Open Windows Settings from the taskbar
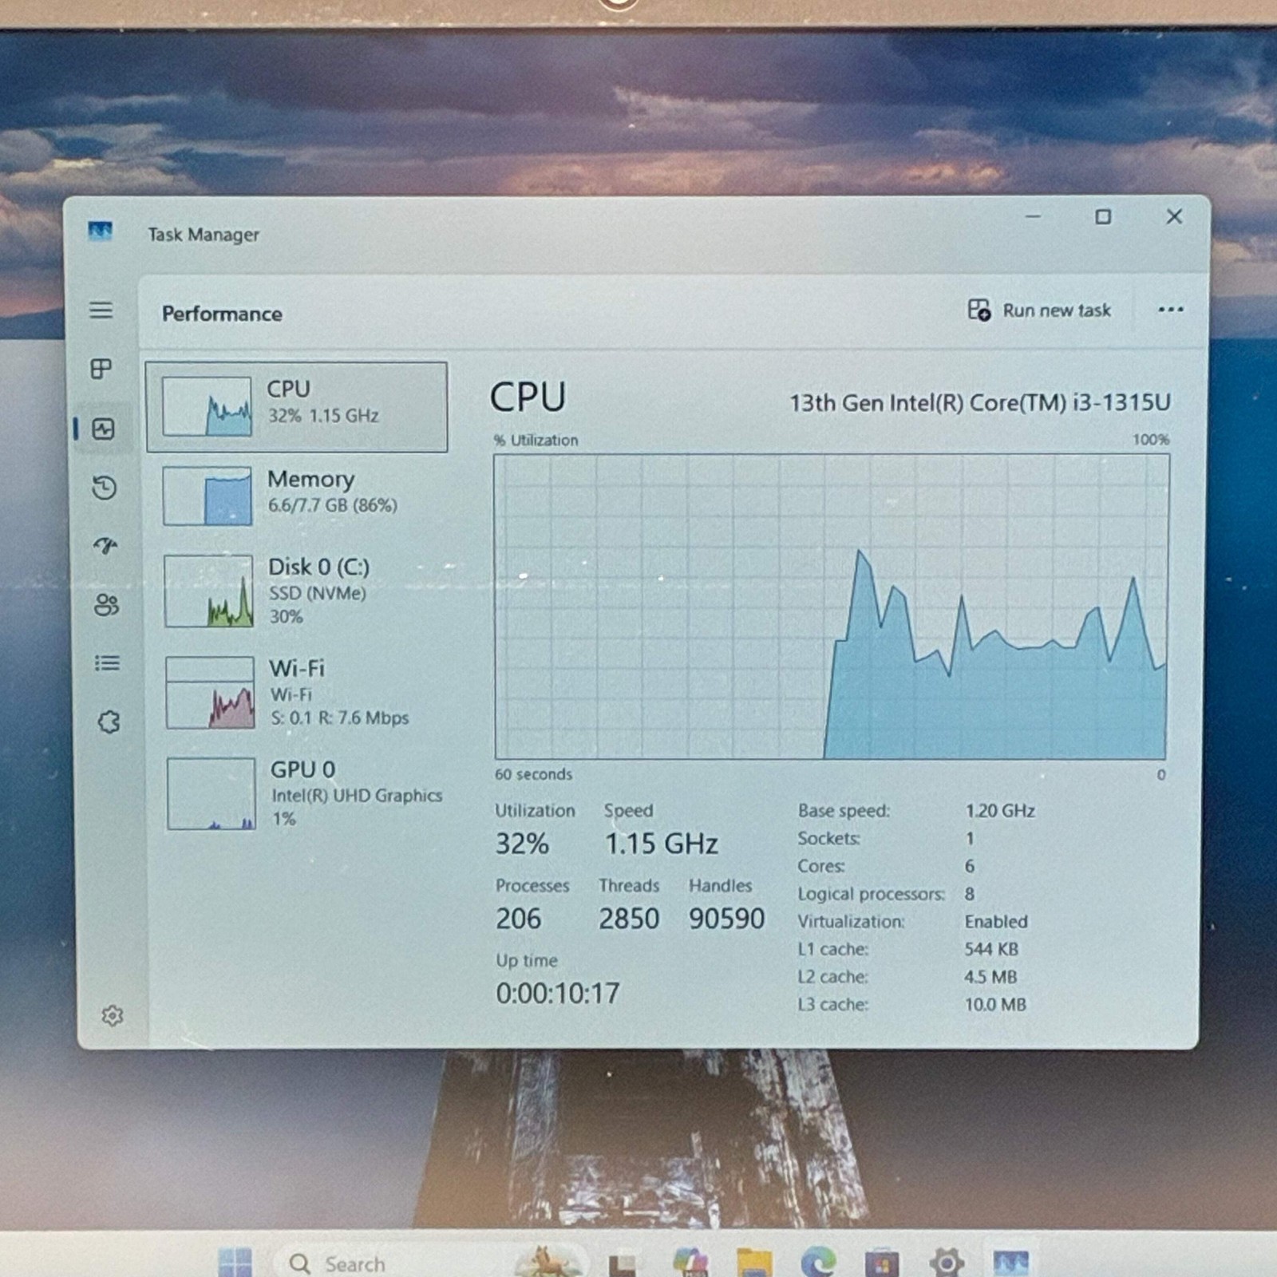The image size is (1277, 1277). click(947, 1263)
